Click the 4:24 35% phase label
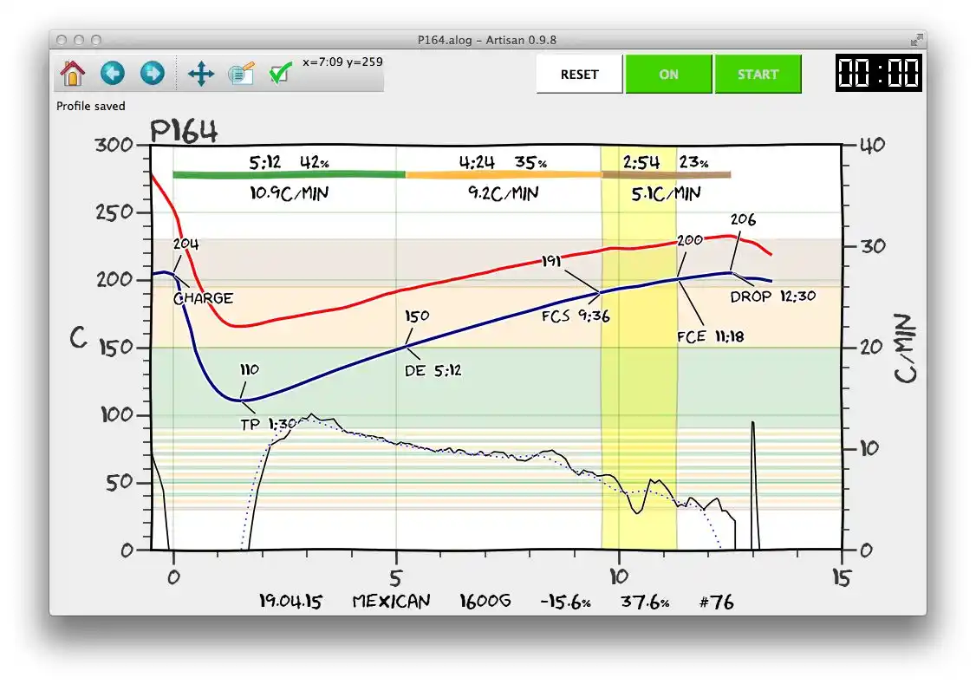976x684 pixels. [503, 162]
